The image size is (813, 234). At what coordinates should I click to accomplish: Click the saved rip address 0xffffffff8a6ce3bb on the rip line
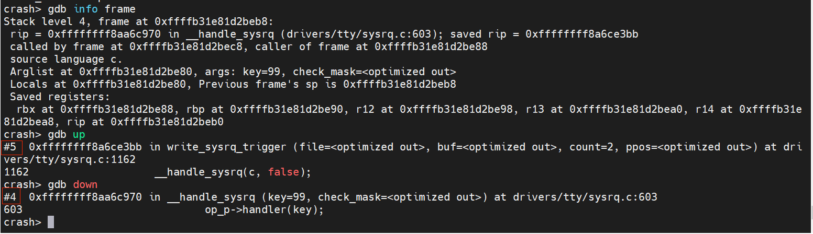coord(582,34)
